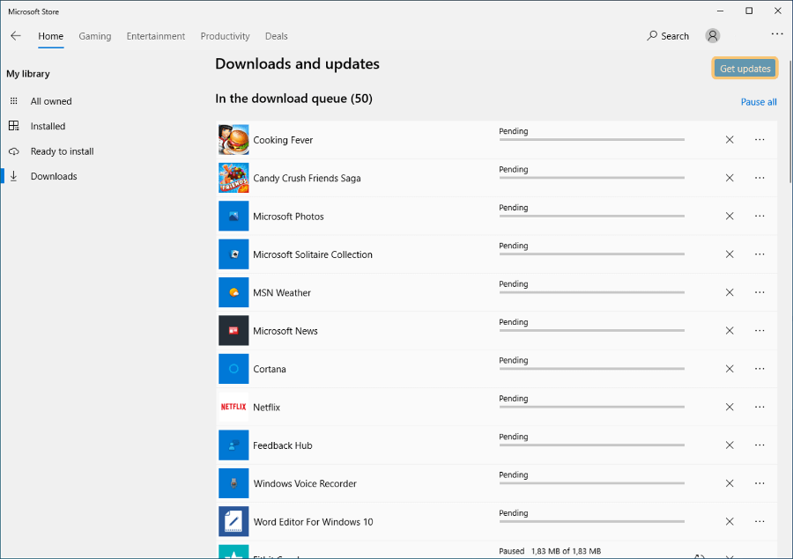Open more options for Microsoft News
This screenshot has width=793, height=559.
pos(760,330)
